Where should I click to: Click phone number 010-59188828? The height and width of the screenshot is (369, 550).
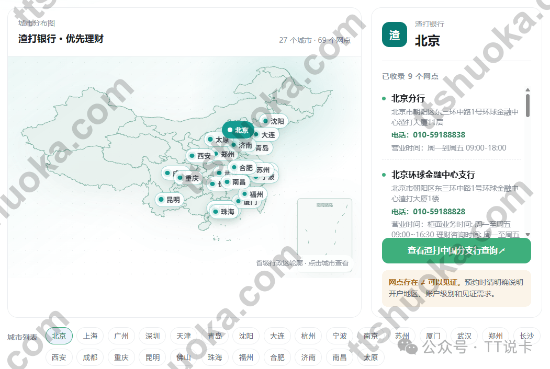[x=439, y=212]
